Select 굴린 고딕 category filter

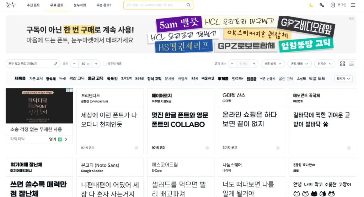pyautogui.click(x=286, y=79)
